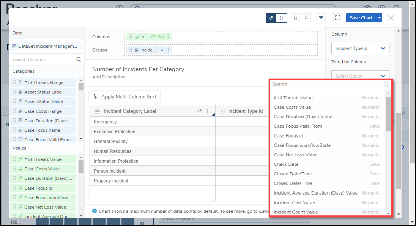Click the Search Columns input field
Screen dimensions: 416x226
pos(43,59)
